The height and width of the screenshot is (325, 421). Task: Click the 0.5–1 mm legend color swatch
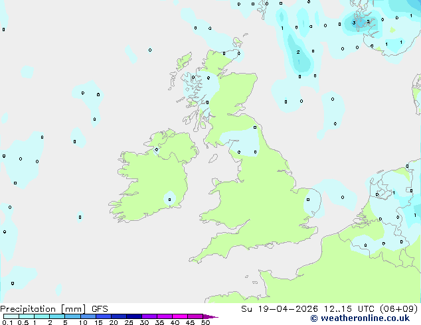tap(27, 316)
